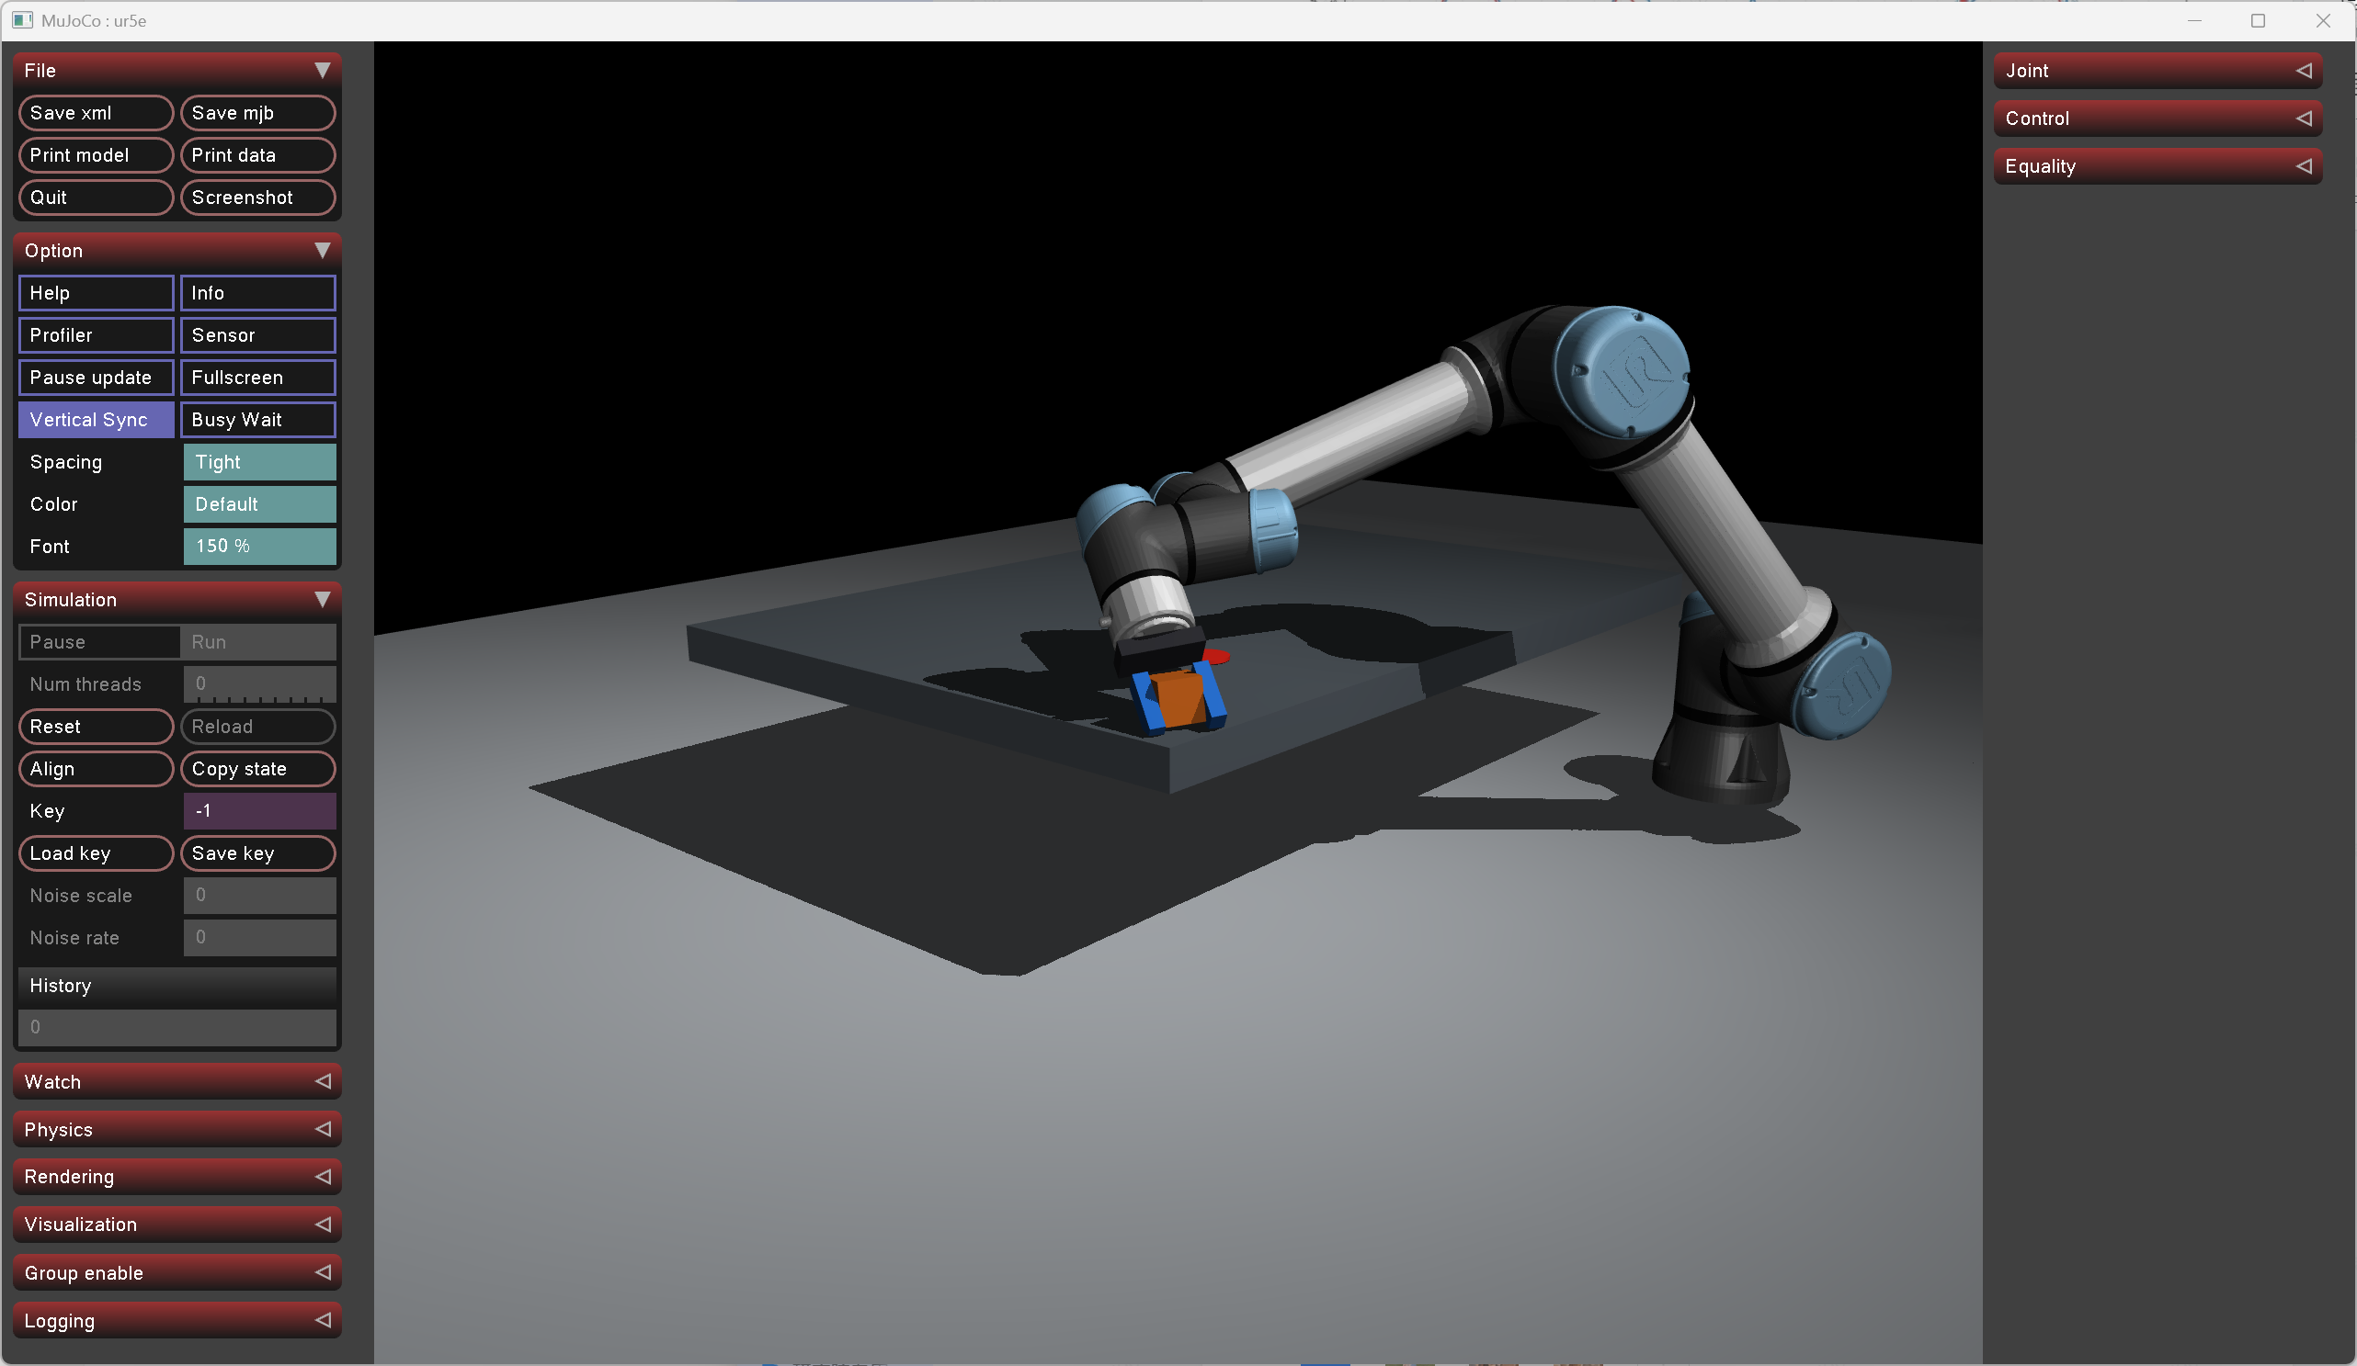Reset the simulation
2357x1366 pixels.
click(x=97, y=727)
